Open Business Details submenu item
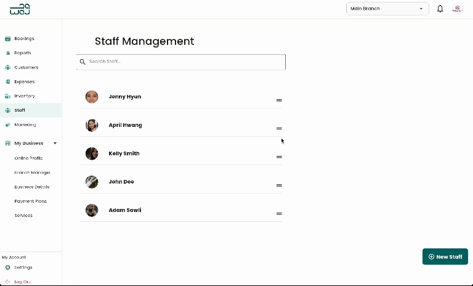Viewport: 473px width, 286px height. 32,187
